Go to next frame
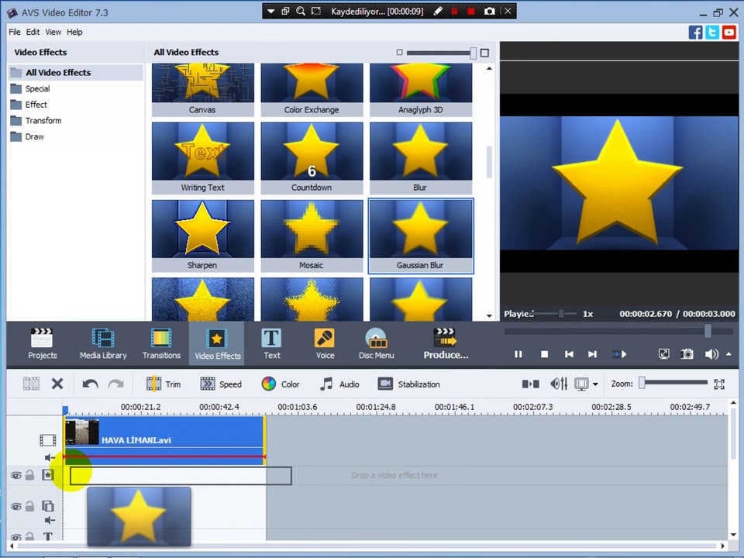 [592, 354]
